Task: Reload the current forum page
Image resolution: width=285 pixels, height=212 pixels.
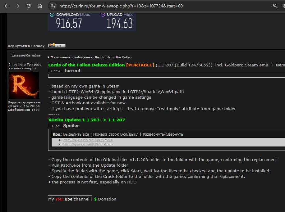Action: (29, 6)
